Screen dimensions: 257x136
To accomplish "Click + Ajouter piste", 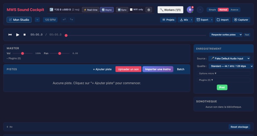I will [x=102, y=69].
